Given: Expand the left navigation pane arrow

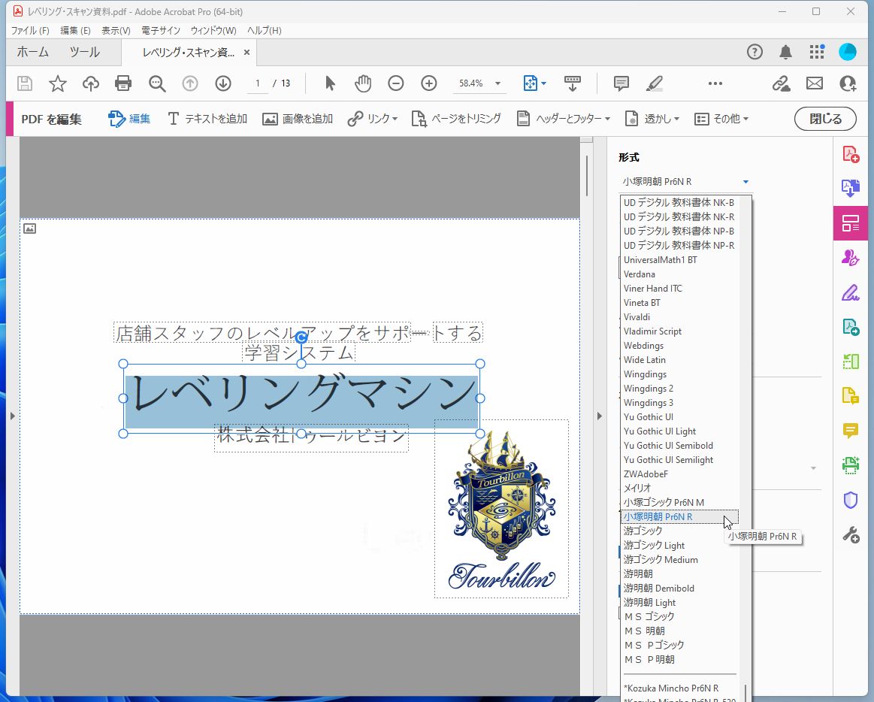Looking at the screenshot, I should (x=12, y=416).
